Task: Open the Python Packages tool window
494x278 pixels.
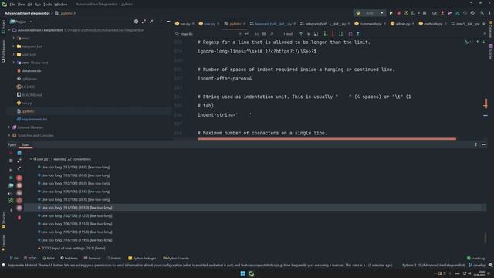Action: click(142, 259)
